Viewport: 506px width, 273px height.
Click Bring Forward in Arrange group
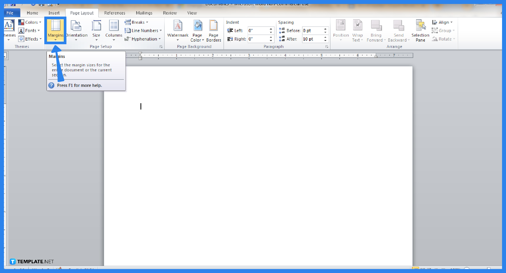(376, 30)
